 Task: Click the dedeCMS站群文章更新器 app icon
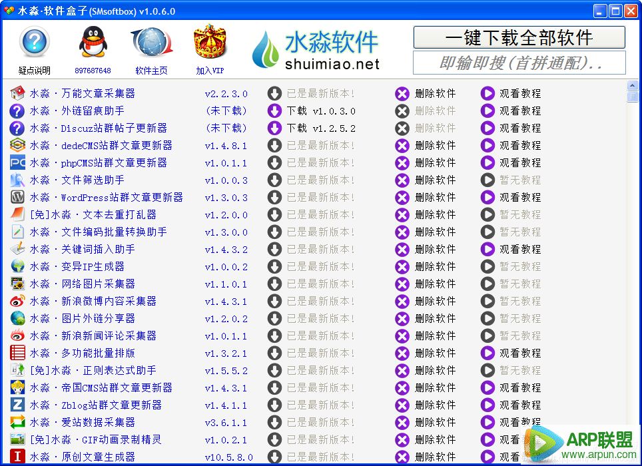coord(17,145)
